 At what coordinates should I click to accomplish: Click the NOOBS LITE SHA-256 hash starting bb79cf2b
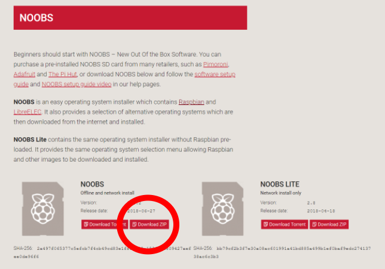coord(282,252)
